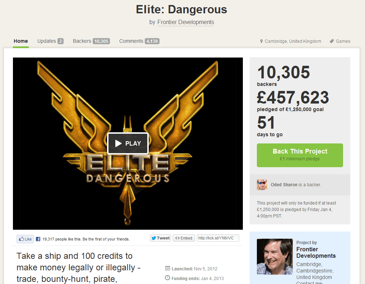Play the Elite: Dangerous project video
Screen dimensions: 365x284
pos(128,143)
